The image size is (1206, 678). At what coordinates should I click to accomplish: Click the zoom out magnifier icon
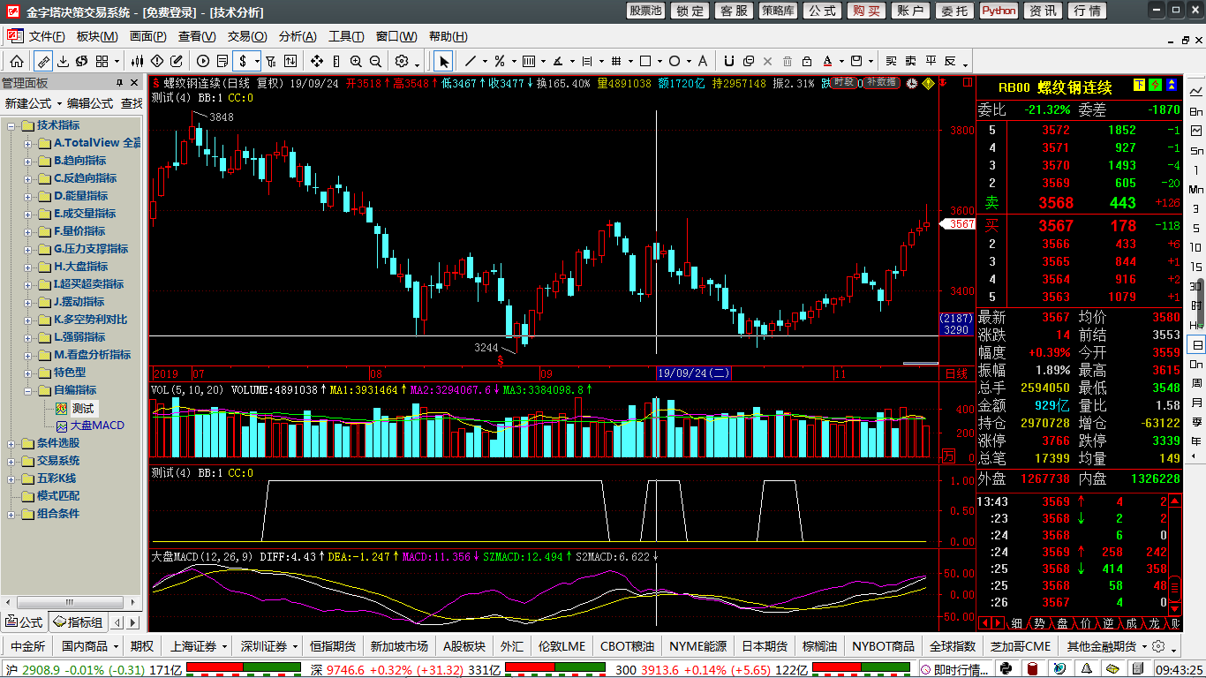(375, 61)
